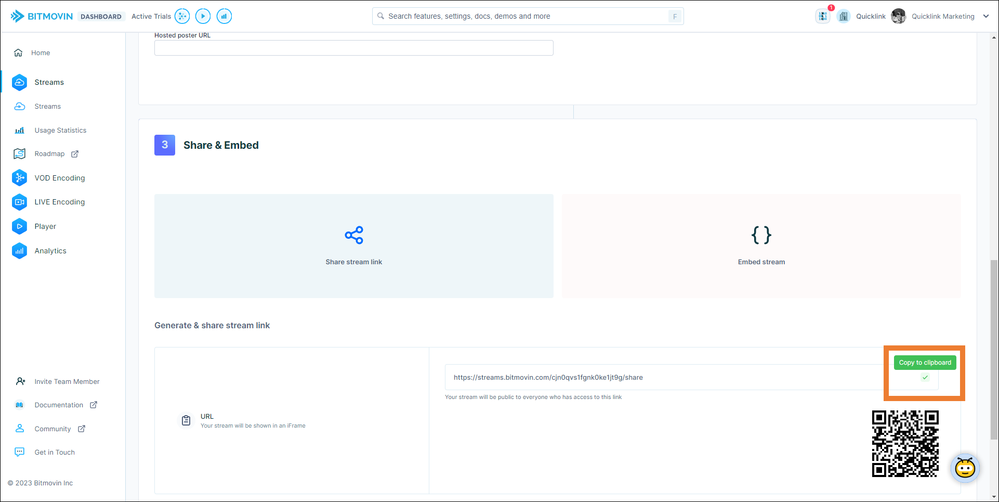Image resolution: width=999 pixels, height=502 pixels.
Task: Click the Player active trial icon
Action: click(203, 16)
